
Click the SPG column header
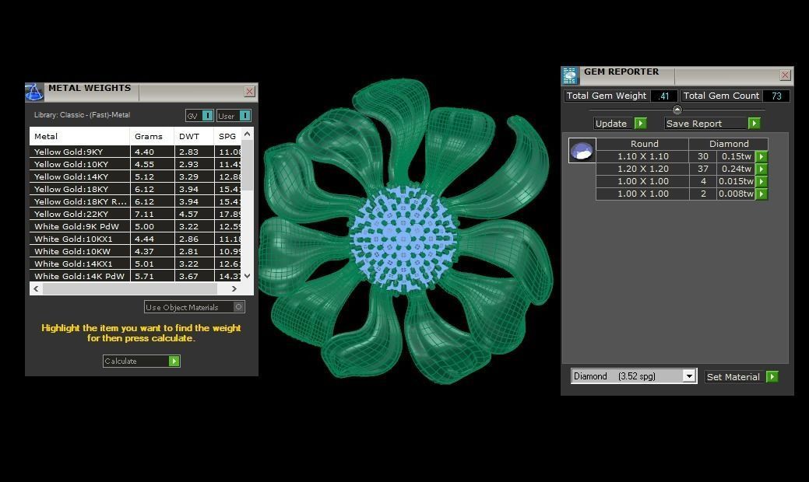click(x=227, y=137)
